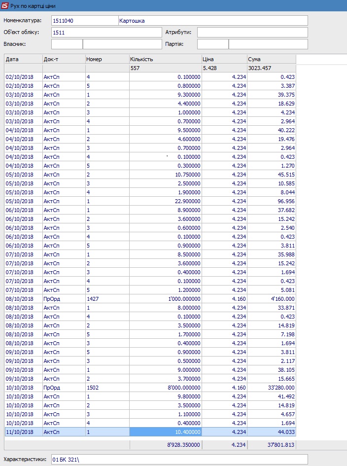Image resolution: width=347 pixels, height=466 pixels.
Task: Click the Сума column header
Action: [x=271, y=59]
